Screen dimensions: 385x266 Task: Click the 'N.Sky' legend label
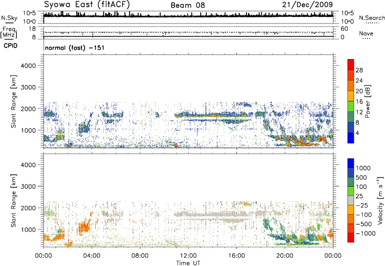click(x=9, y=18)
